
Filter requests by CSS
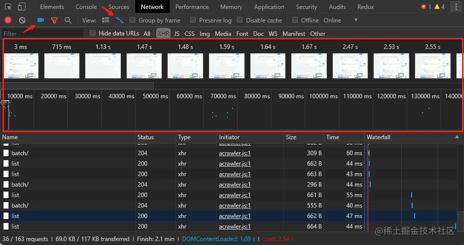coord(190,34)
